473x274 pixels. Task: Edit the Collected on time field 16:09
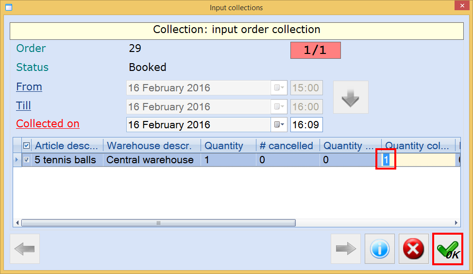pos(306,125)
